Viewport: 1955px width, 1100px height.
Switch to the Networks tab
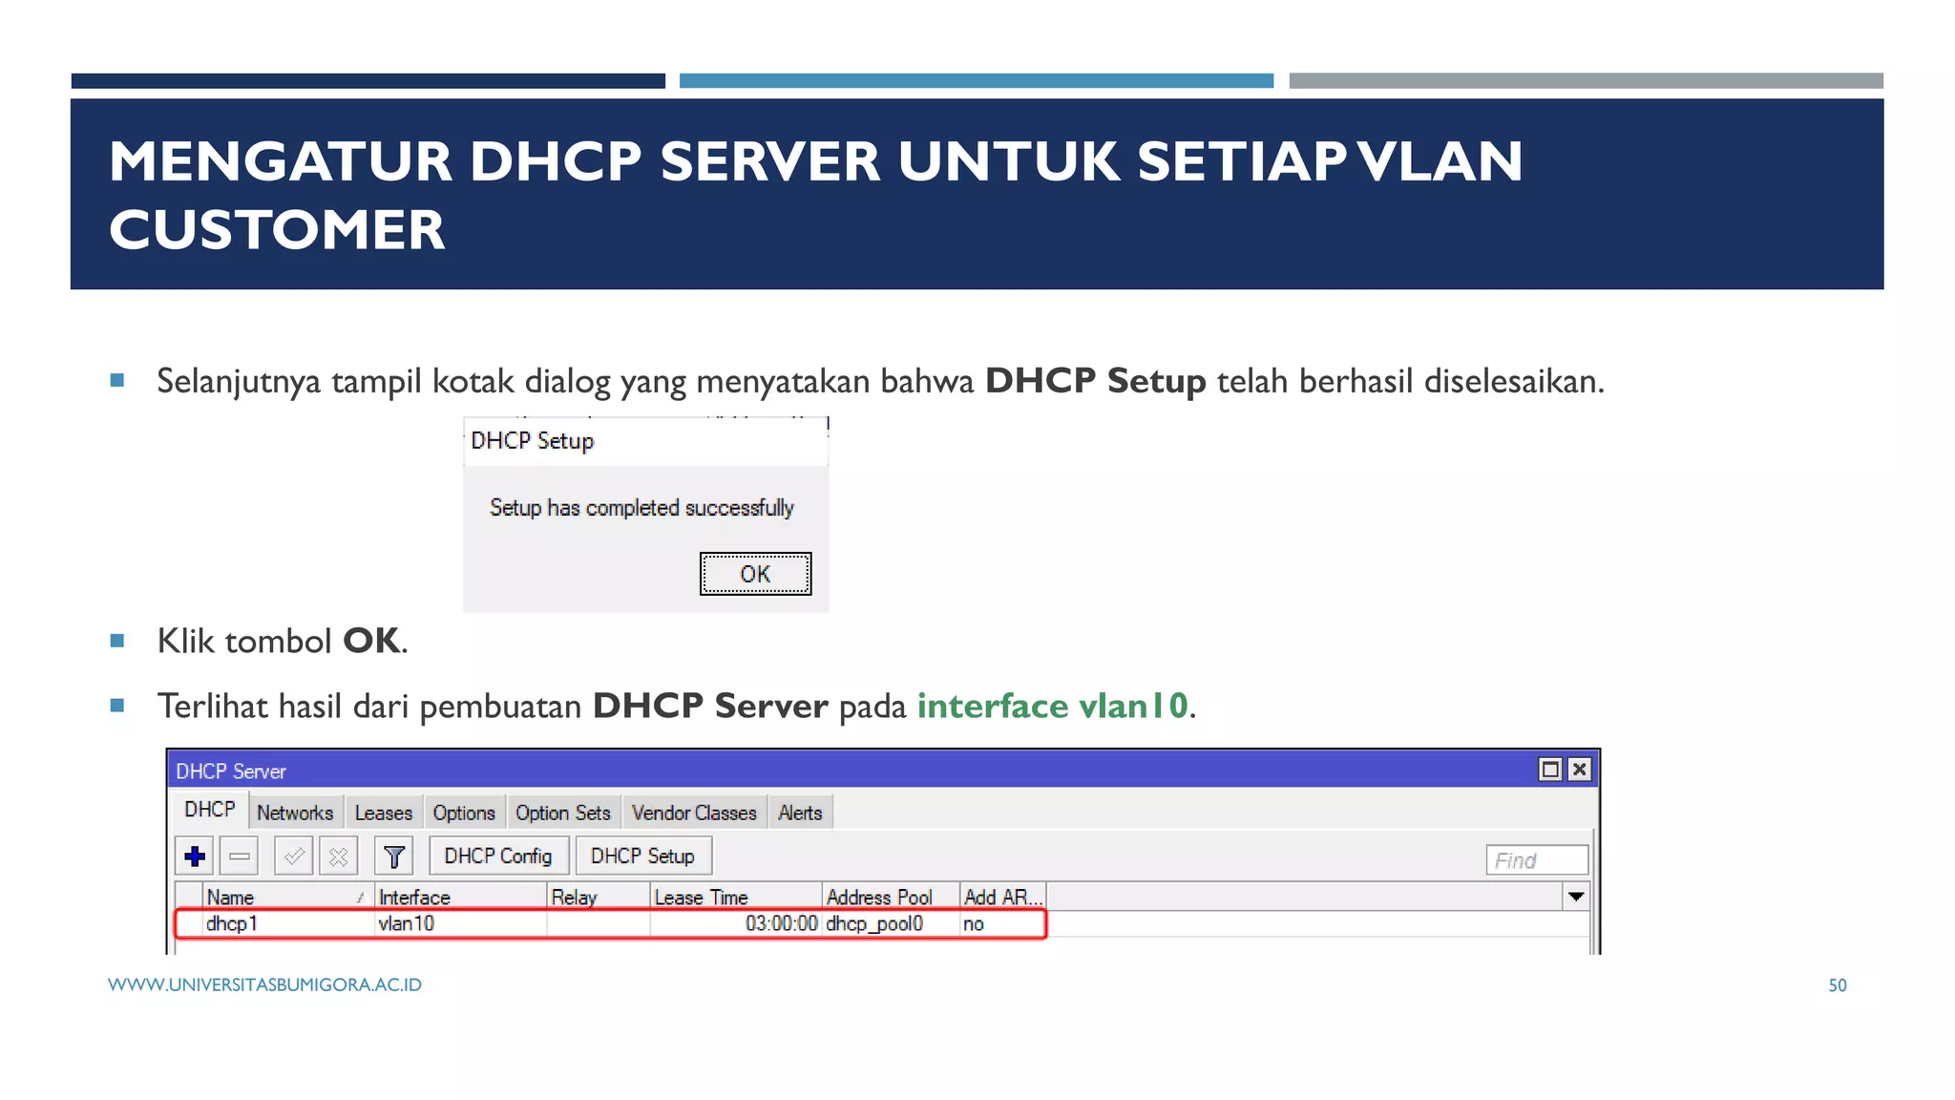click(295, 813)
